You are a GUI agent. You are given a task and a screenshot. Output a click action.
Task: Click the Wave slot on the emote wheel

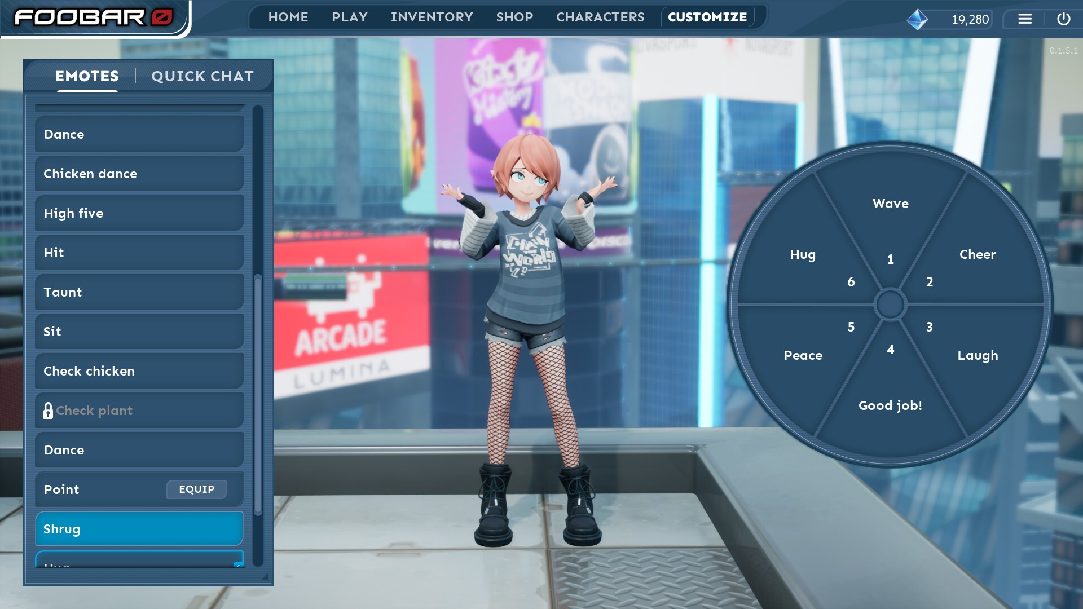point(890,204)
